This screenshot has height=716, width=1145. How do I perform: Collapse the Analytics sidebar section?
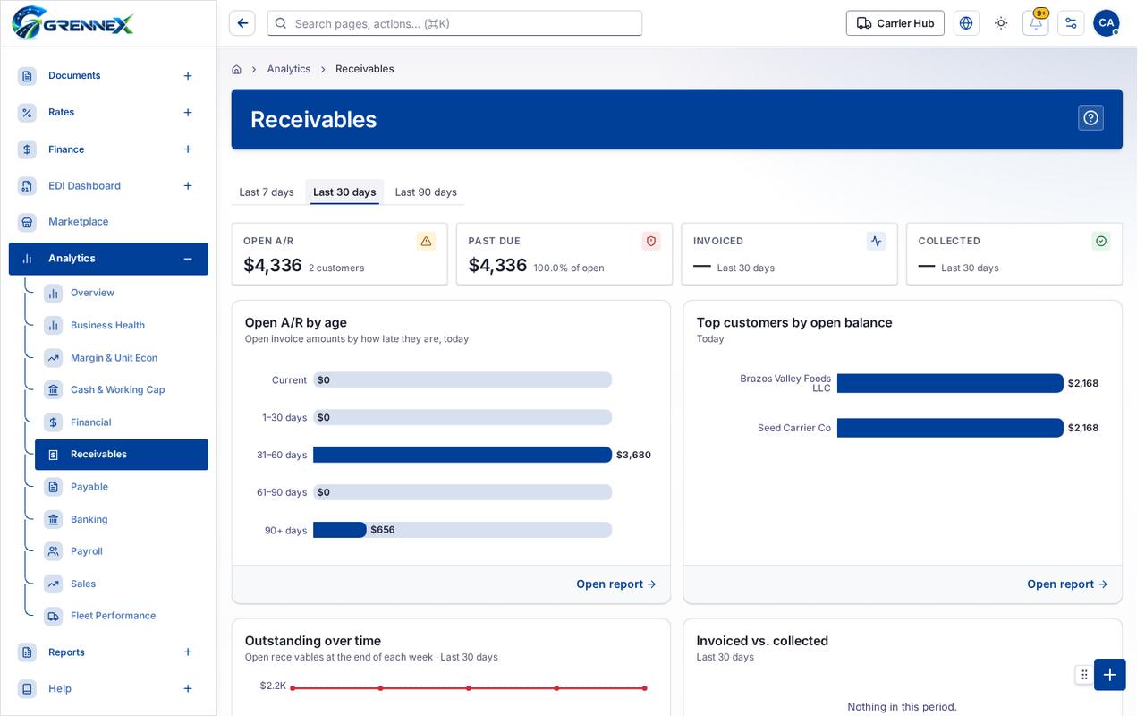pos(188,259)
